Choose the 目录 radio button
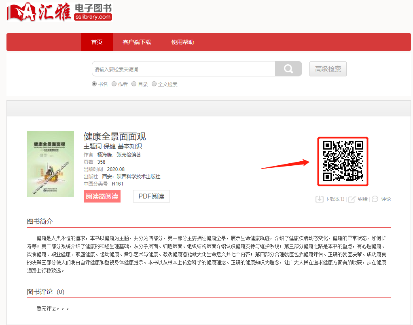Viewport: 413px width, 325px height. [134, 84]
